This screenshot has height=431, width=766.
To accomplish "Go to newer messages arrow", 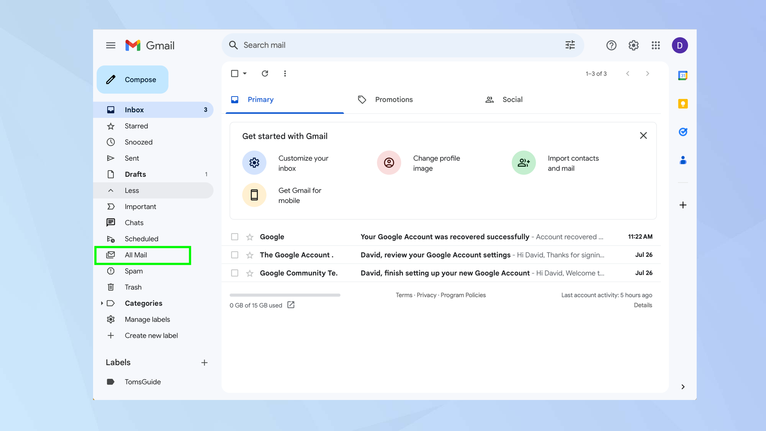I will click(628, 74).
